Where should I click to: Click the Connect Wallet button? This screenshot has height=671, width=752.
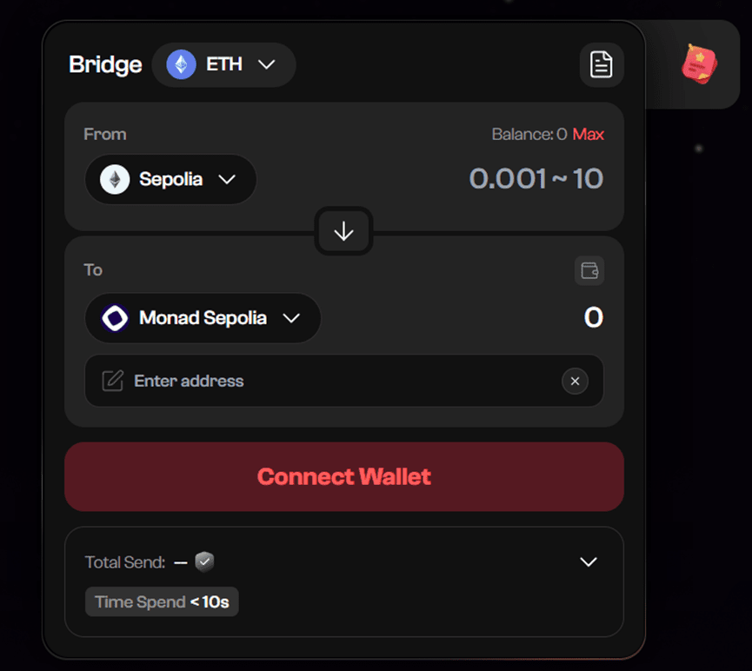[x=344, y=477]
